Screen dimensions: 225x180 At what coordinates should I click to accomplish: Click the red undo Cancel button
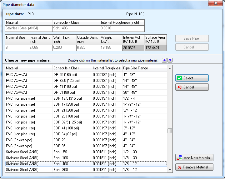pos(192,87)
